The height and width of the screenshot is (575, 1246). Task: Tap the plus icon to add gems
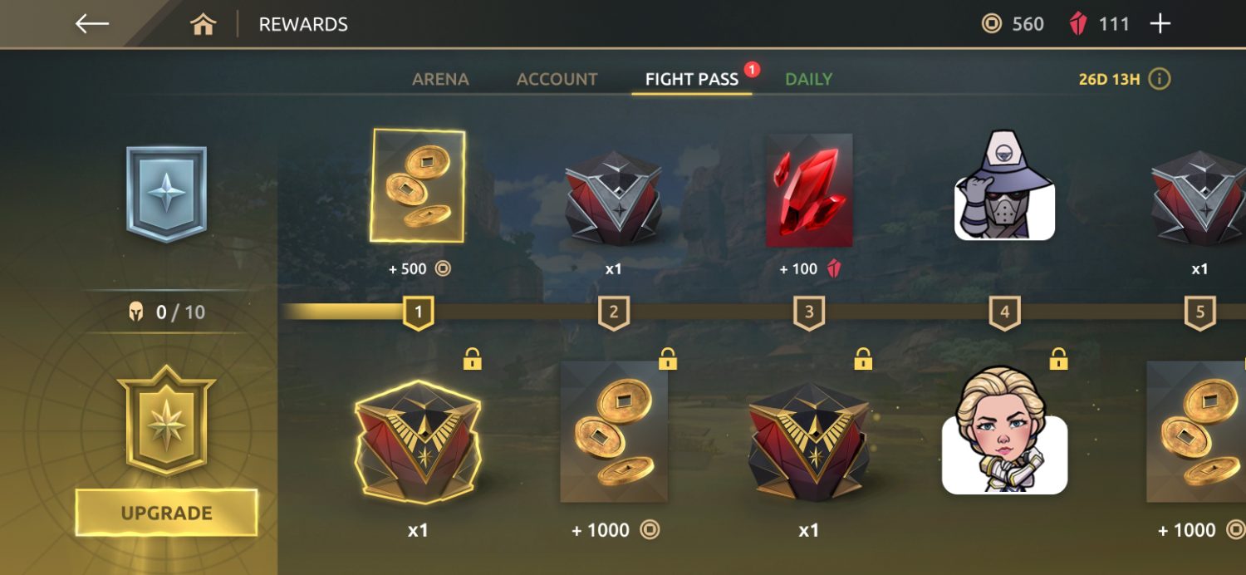[x=1160, y=23]
